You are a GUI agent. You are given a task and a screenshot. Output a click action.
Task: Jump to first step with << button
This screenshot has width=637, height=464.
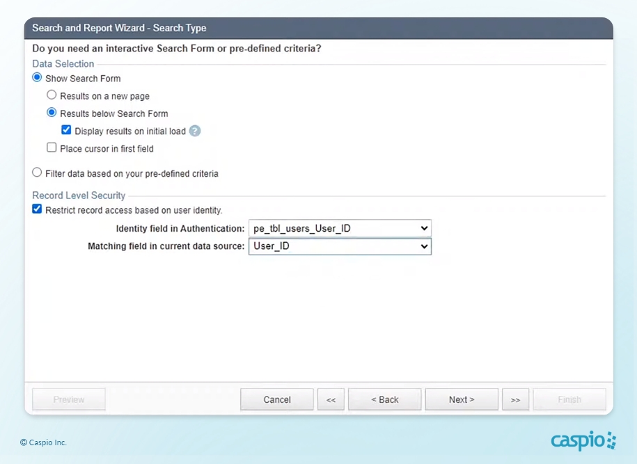pyautogui.click(x=331, y=399)
